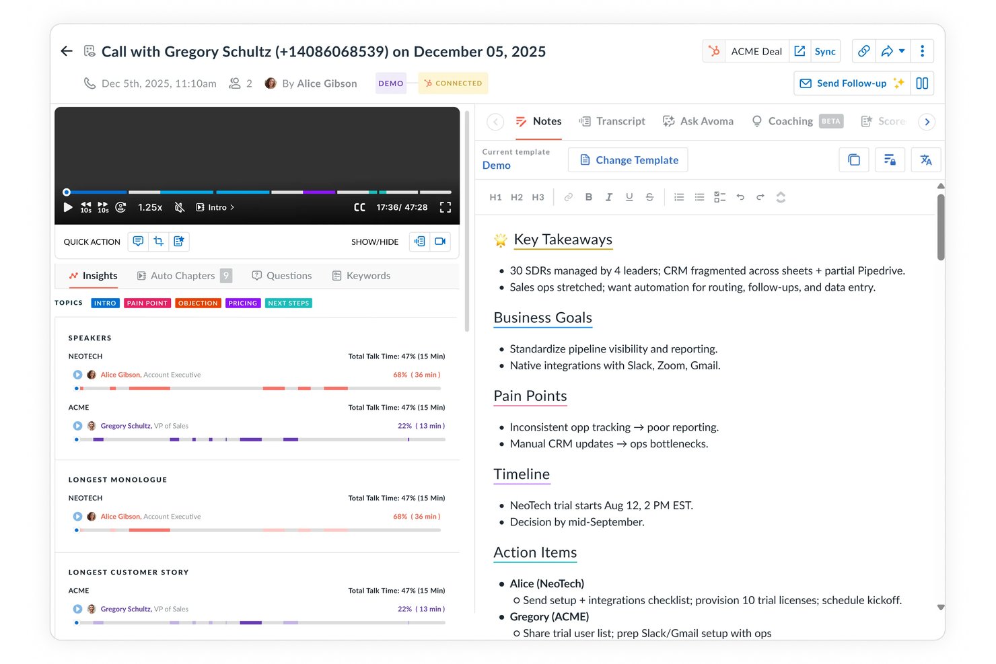Play the call recording
Image resolution: width=996 pixels, height=664 pixels.
pos(68,207)
